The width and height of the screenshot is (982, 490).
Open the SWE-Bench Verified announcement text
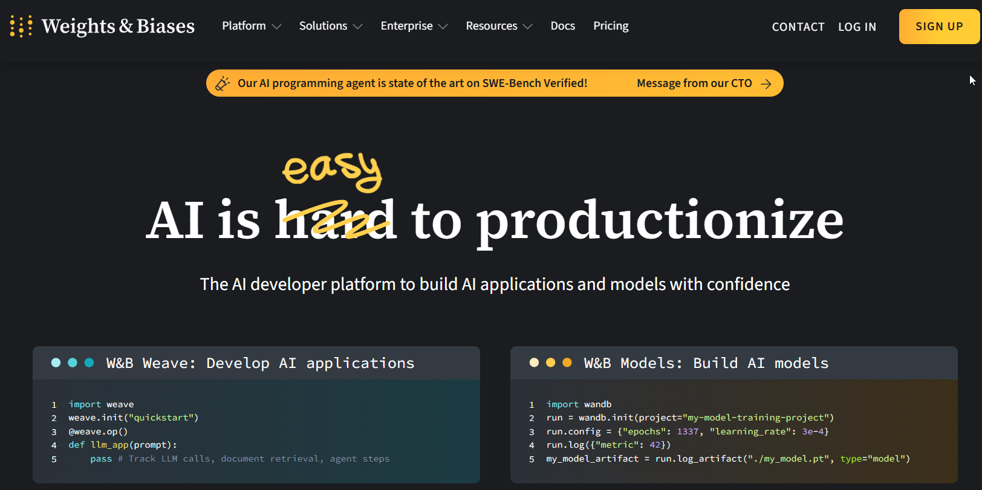click(412, 83)
